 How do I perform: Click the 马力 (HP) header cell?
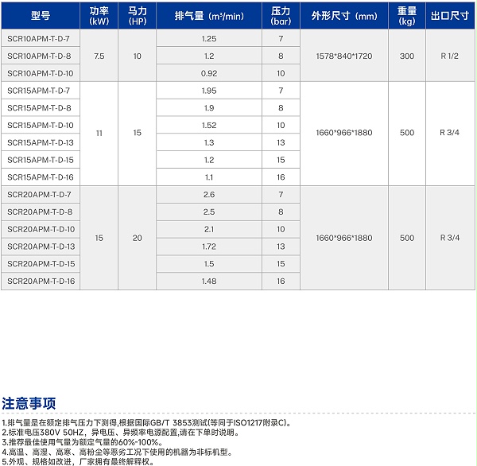(137, 16)
